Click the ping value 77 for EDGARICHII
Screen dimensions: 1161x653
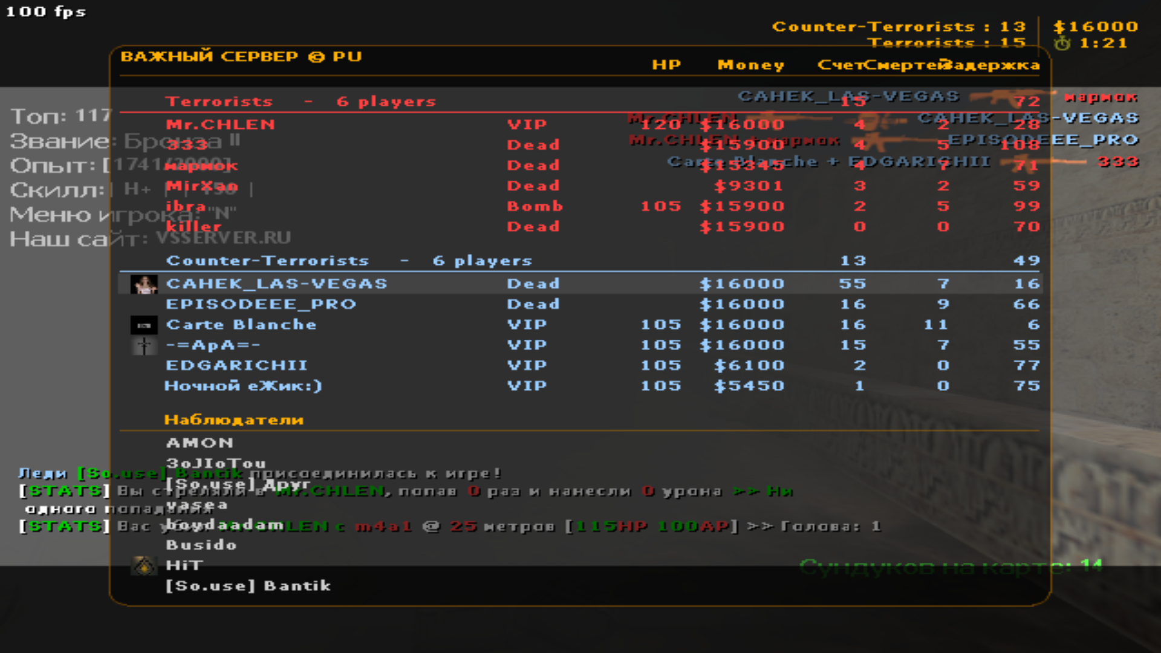(1027, 366)
